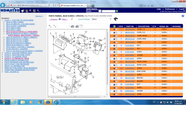Viewport: 186px width, 118px height.
Task: Expand the Class 2 Electric Narrow Aisle node
Action: [2, 53]
